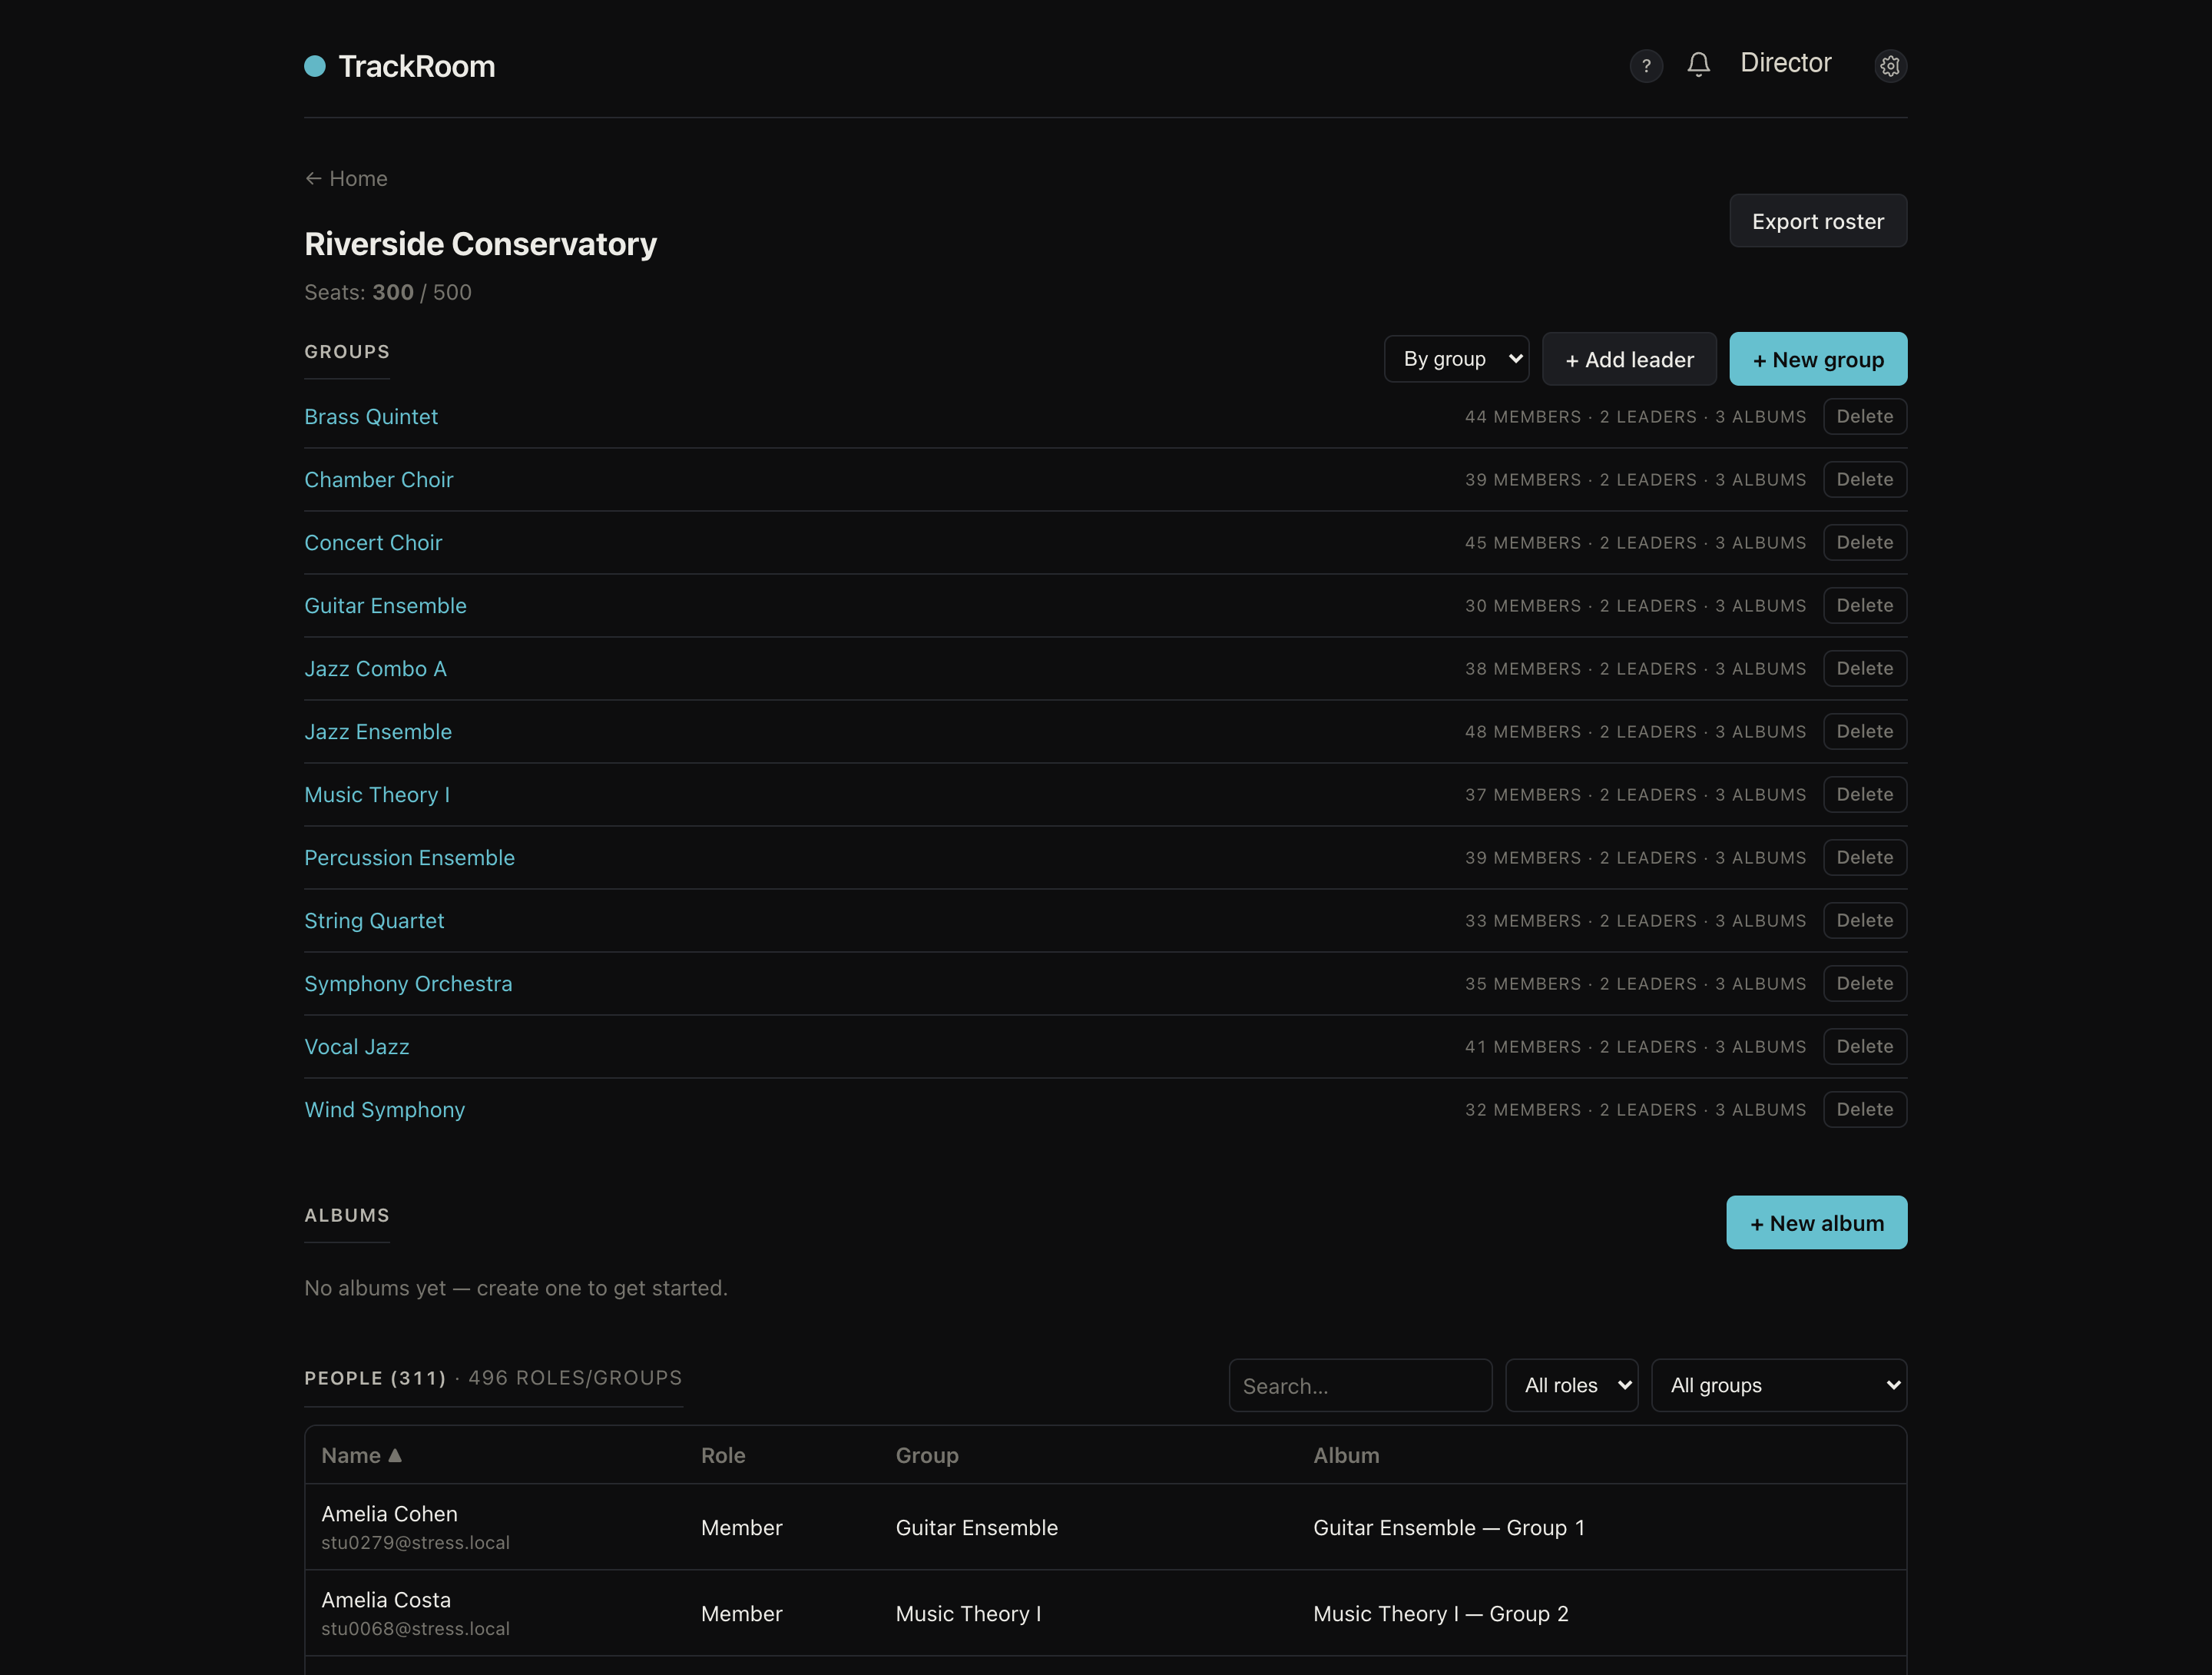2212x1675 pixels.
Task: Open the Jazz Ensemble group link
Action: coord(378,731)
